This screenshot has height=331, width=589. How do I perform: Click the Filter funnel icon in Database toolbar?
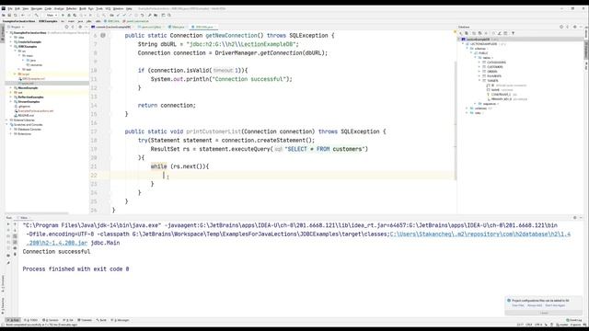514,33
